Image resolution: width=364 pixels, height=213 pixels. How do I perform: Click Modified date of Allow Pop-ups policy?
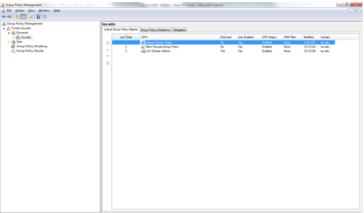click(311, 47)
